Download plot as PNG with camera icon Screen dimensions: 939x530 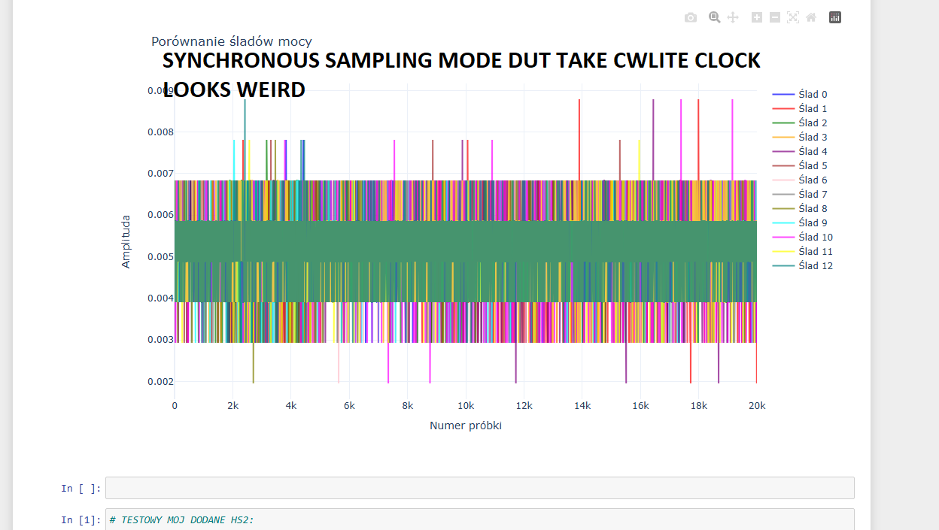(691, 17)
